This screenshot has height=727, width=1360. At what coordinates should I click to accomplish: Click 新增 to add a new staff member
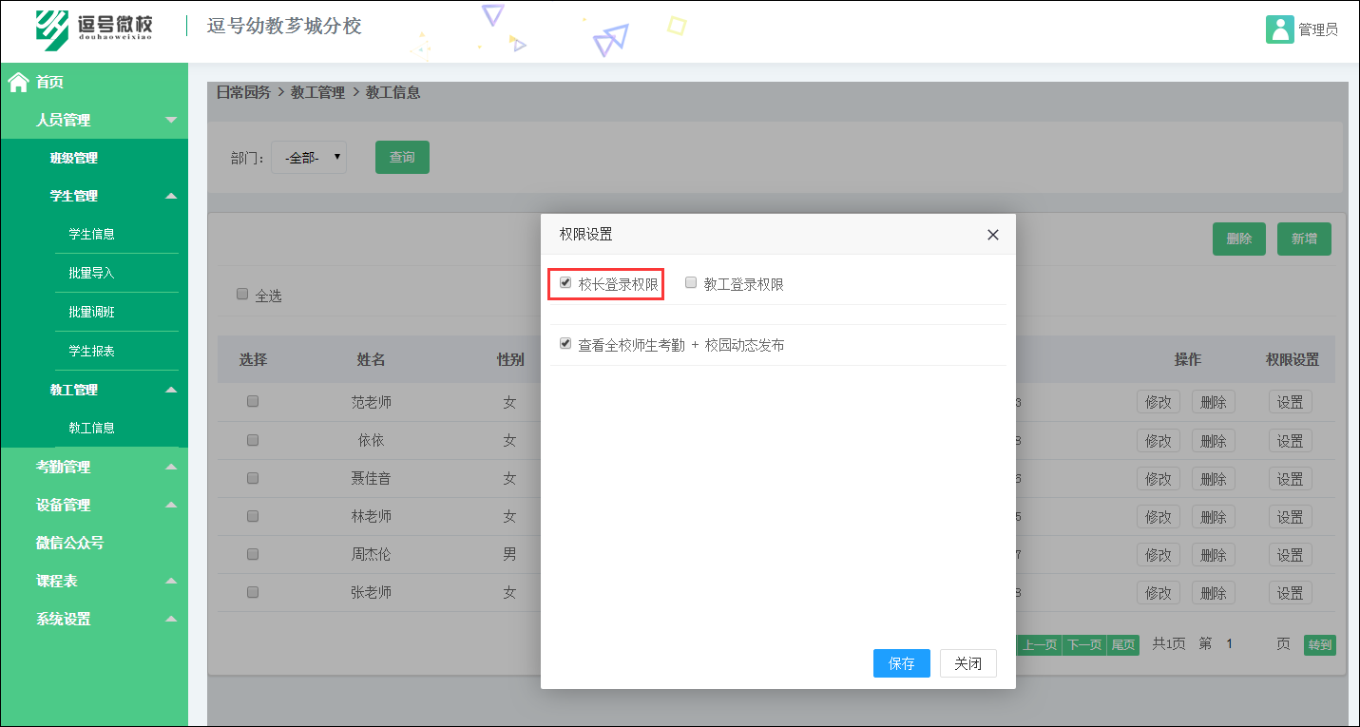1303,239
